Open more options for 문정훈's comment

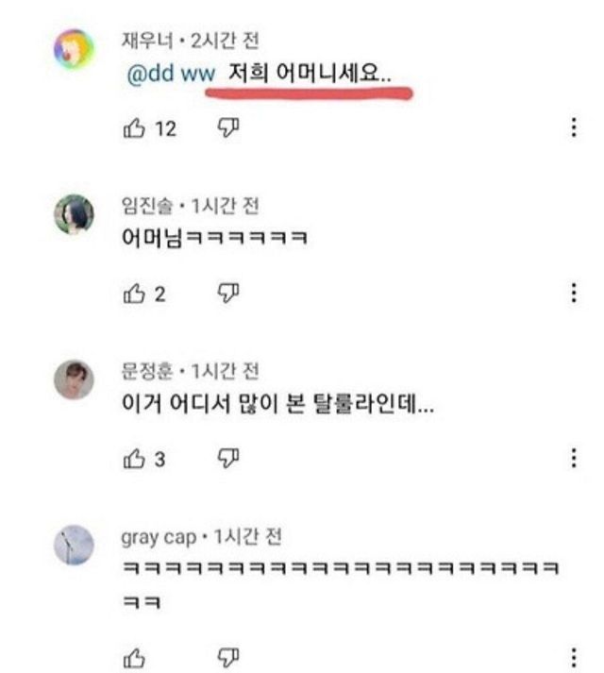click(x=574, y=460)
